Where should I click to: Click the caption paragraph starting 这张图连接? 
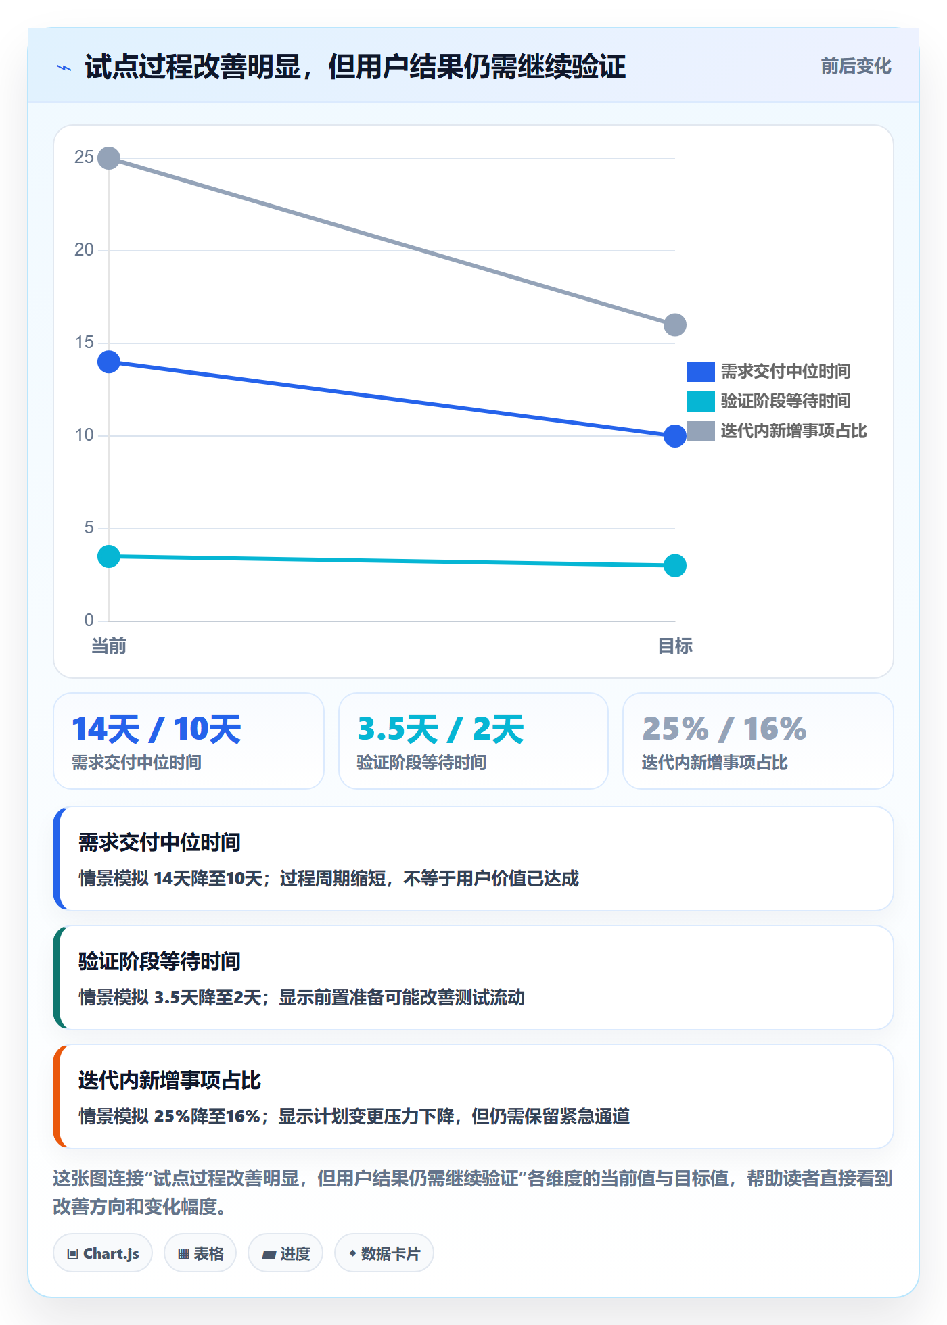coord(473,1192)
